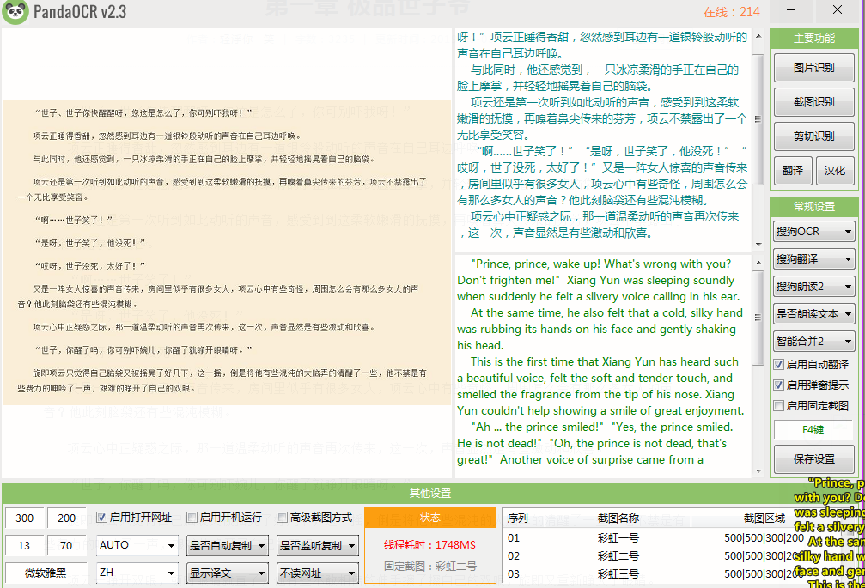Viewport: 865px width, 588px height.
Task: Expand the 智能合并2 dropdown
Action: pos(813,342)
